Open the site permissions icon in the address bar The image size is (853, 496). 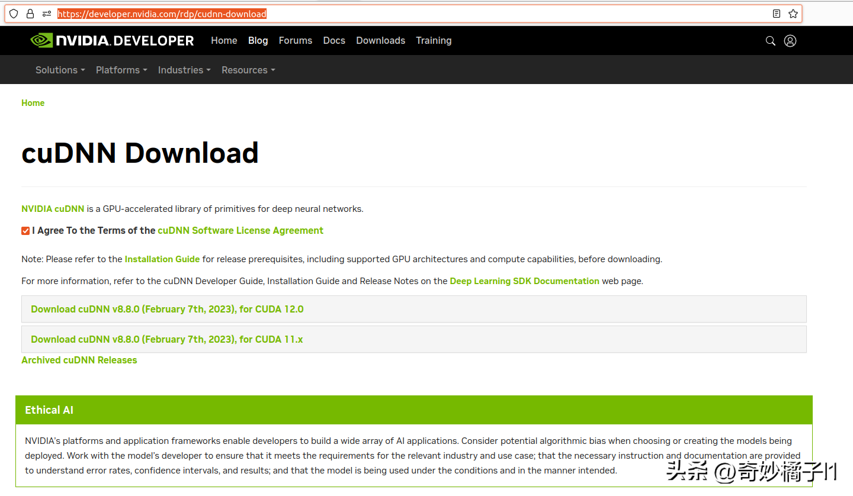pos(47,14)
